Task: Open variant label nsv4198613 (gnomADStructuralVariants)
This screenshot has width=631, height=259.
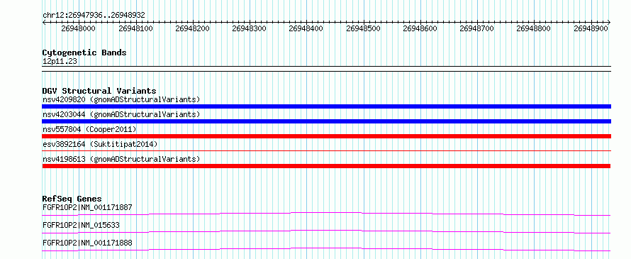Action: [x=121, y=159]
